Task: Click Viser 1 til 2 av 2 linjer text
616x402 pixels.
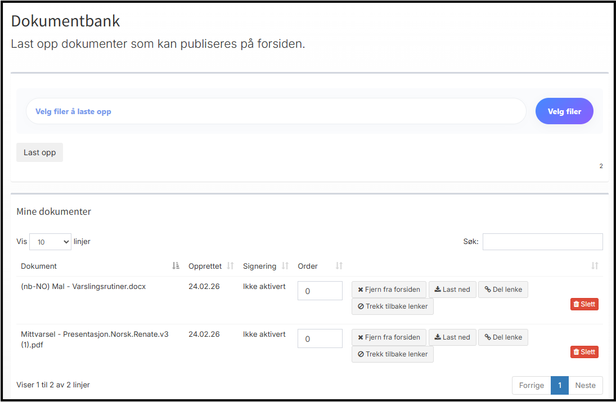Action: pos(53,385)
